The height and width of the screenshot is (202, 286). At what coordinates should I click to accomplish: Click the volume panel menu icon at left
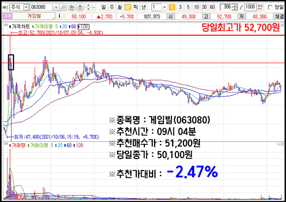[6, 144]
